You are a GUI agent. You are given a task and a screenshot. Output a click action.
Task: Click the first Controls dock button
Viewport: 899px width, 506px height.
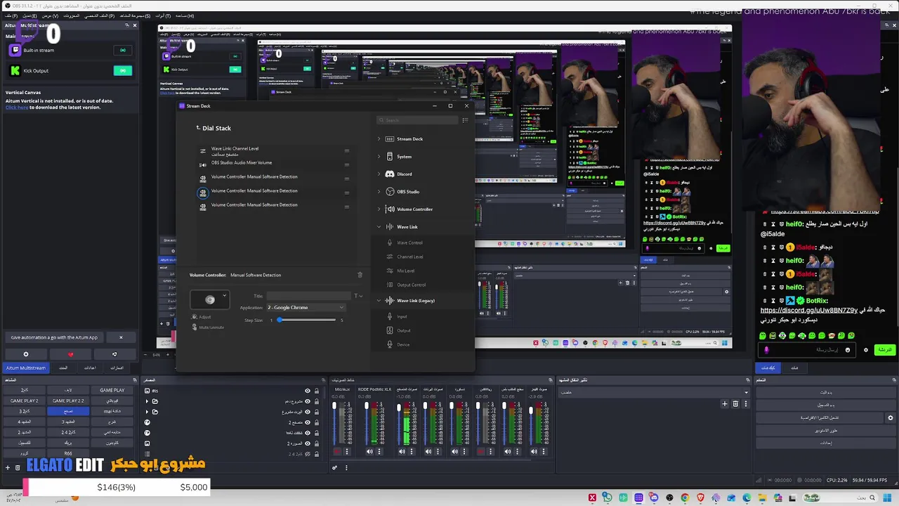coord(825,392)
